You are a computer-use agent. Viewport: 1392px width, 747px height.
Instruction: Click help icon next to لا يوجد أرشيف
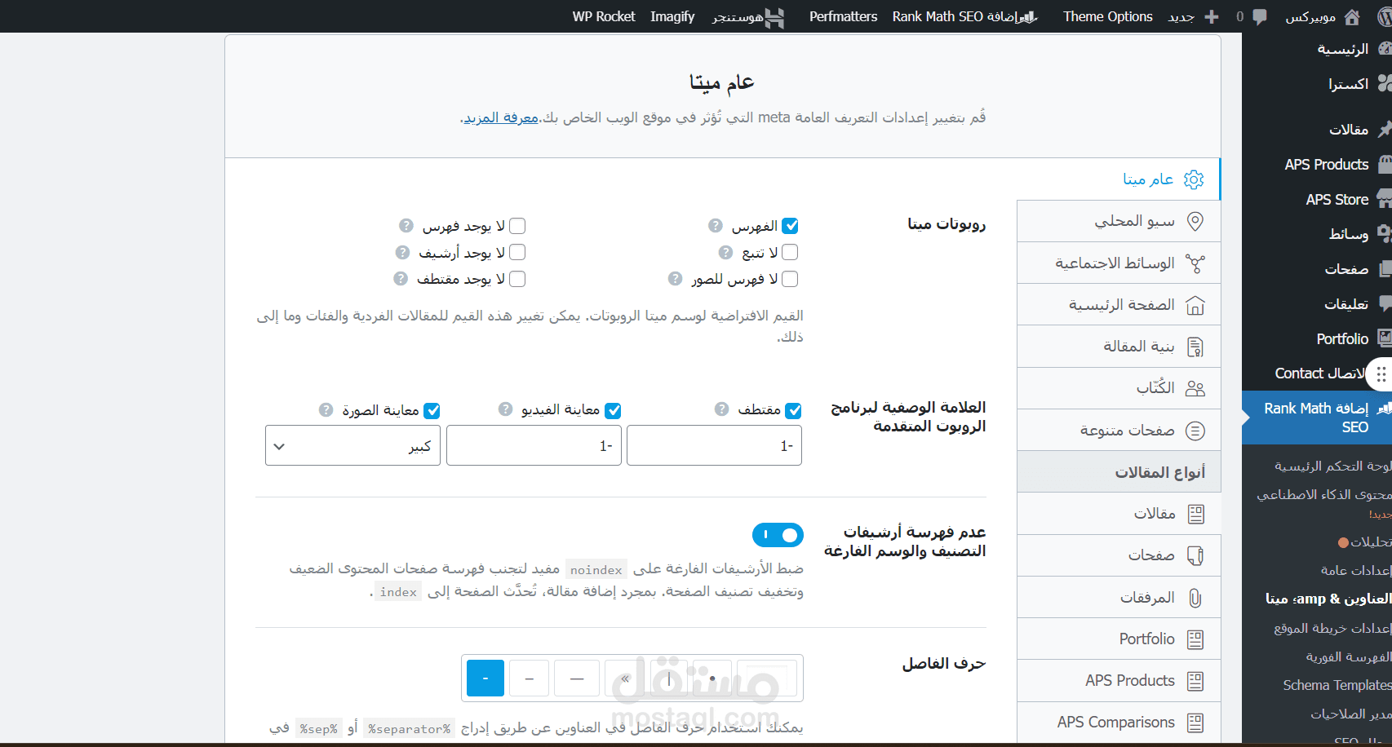pos(402,252)
